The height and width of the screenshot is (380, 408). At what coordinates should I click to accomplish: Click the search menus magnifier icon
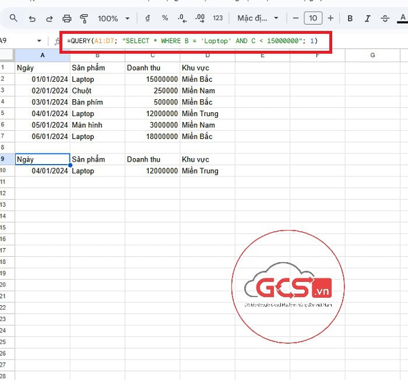tap(13, 19)
